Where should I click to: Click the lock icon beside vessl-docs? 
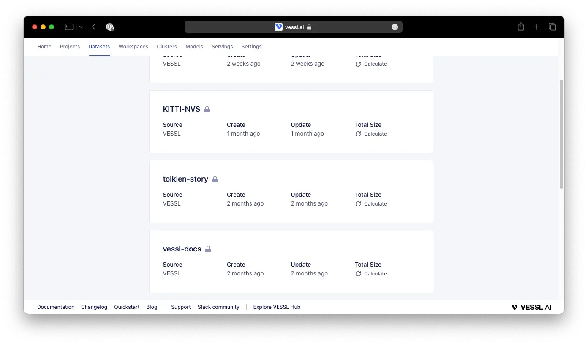[208, 249]
